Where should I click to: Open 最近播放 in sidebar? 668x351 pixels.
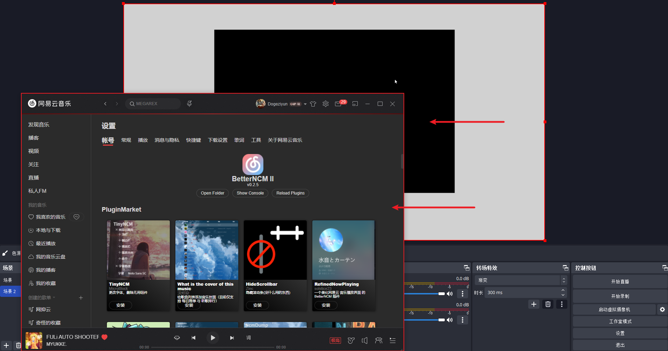(46, 243)
